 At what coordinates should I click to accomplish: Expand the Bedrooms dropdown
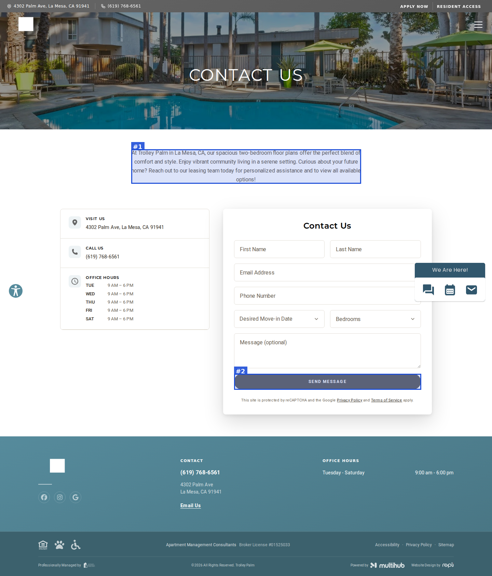[375, 319]
